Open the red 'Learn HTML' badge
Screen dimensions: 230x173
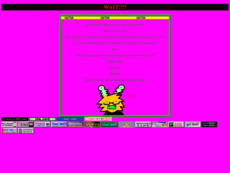[176, 124]
